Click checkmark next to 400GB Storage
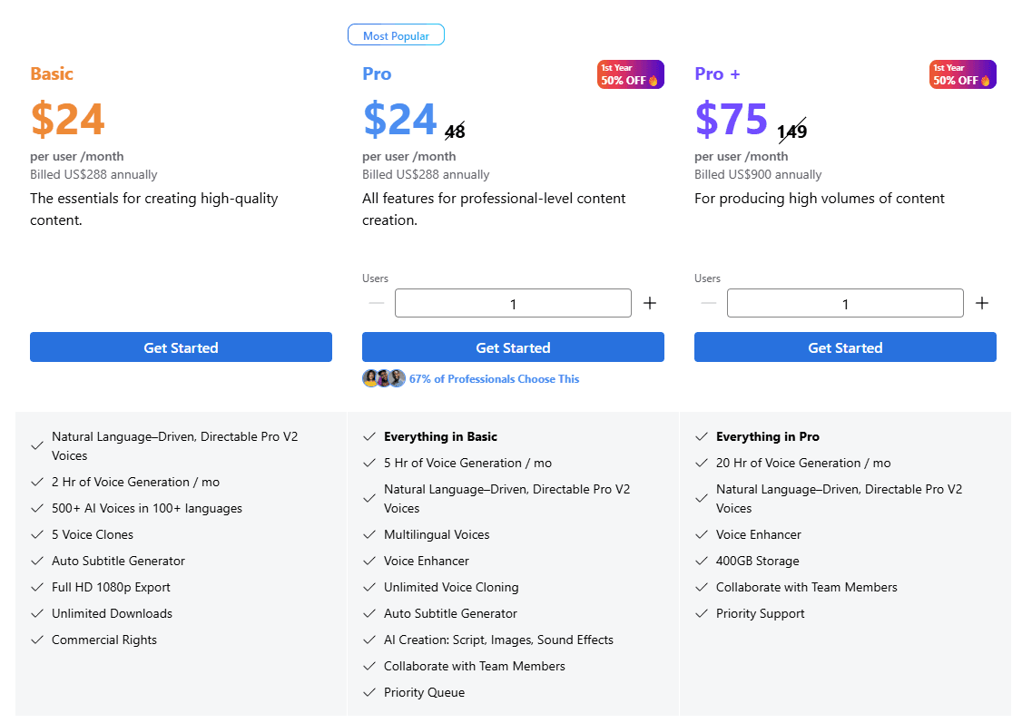 click(x=702, y=562)
